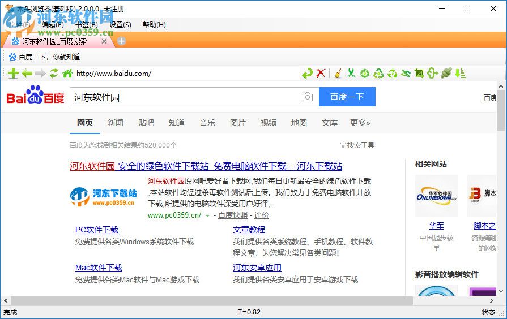This screenshot has width=507, height=319.
Task: Open a new tab with plus button
Action: pos(121,41)
